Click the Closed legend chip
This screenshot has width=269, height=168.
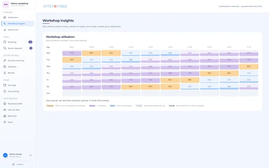pyautogui.click(x=139, y=106)
